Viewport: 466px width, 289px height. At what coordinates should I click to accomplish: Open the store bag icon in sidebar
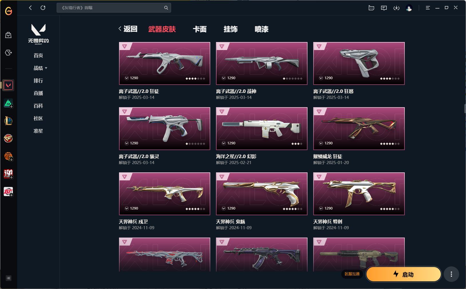pyautogui.click(x=8, y=35)
